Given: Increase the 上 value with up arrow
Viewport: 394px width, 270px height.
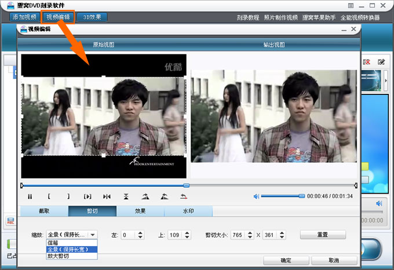Looking at the screenshot, I should 187,233.
